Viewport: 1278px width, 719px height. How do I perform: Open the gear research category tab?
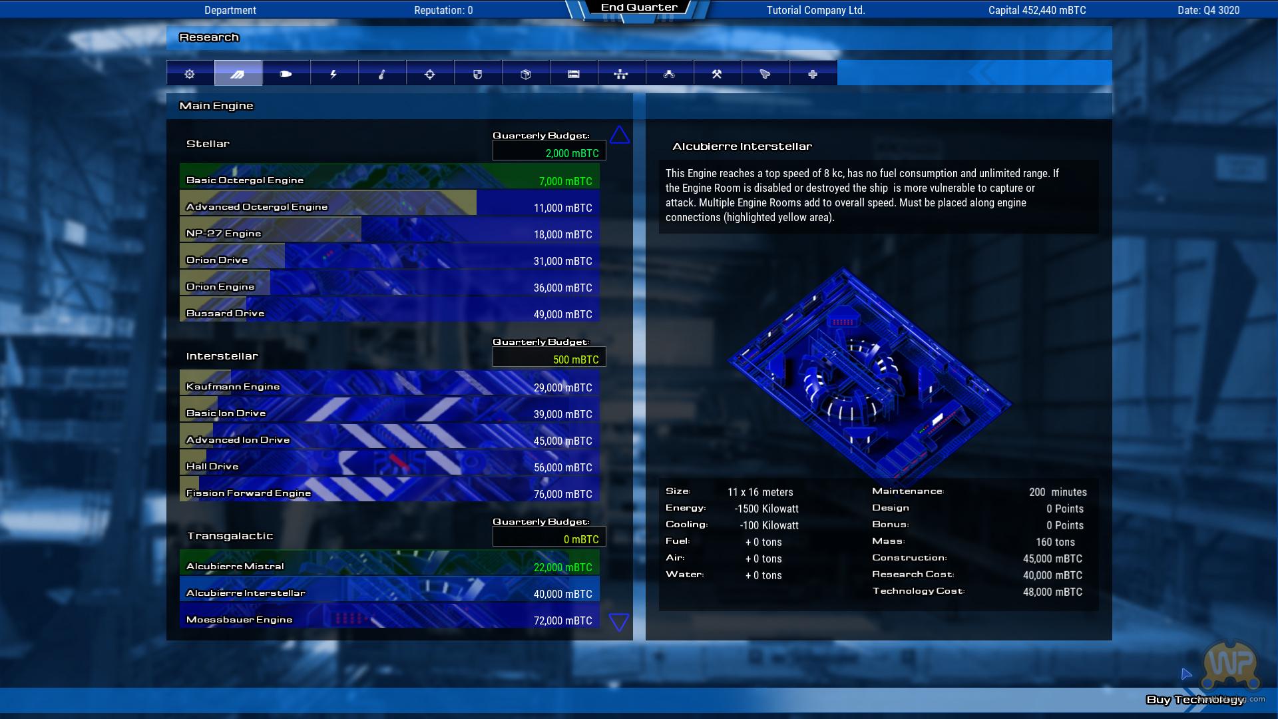point(190,74)
